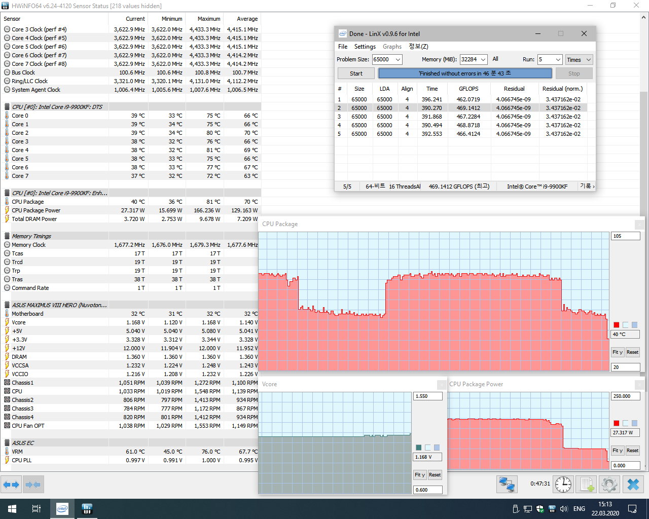This screenshot has width=649, height=519.
Task: Click Fit y on the Vcore graph
Action: pos(420,475)
